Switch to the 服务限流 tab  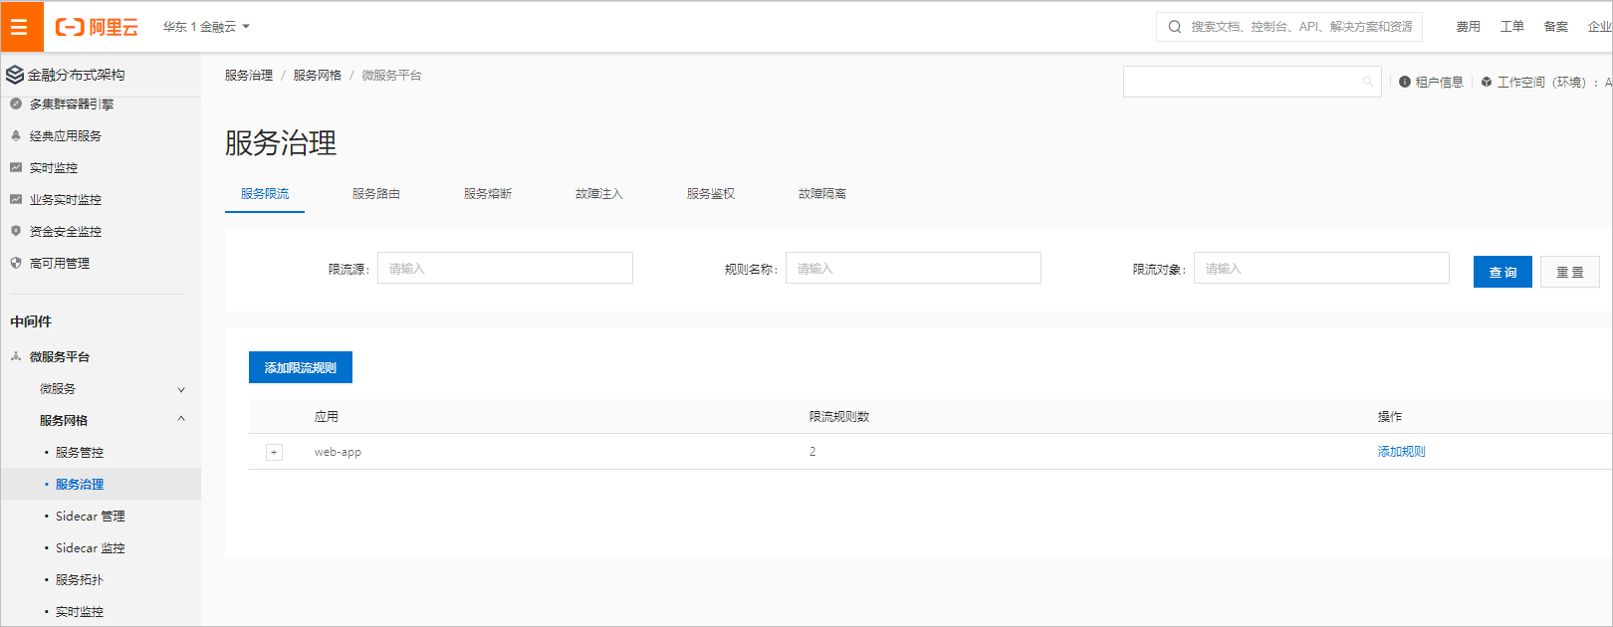click(265, 194)
